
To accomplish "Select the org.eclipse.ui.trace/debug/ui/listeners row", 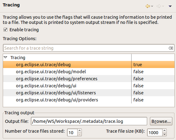I will pos(89,93).
